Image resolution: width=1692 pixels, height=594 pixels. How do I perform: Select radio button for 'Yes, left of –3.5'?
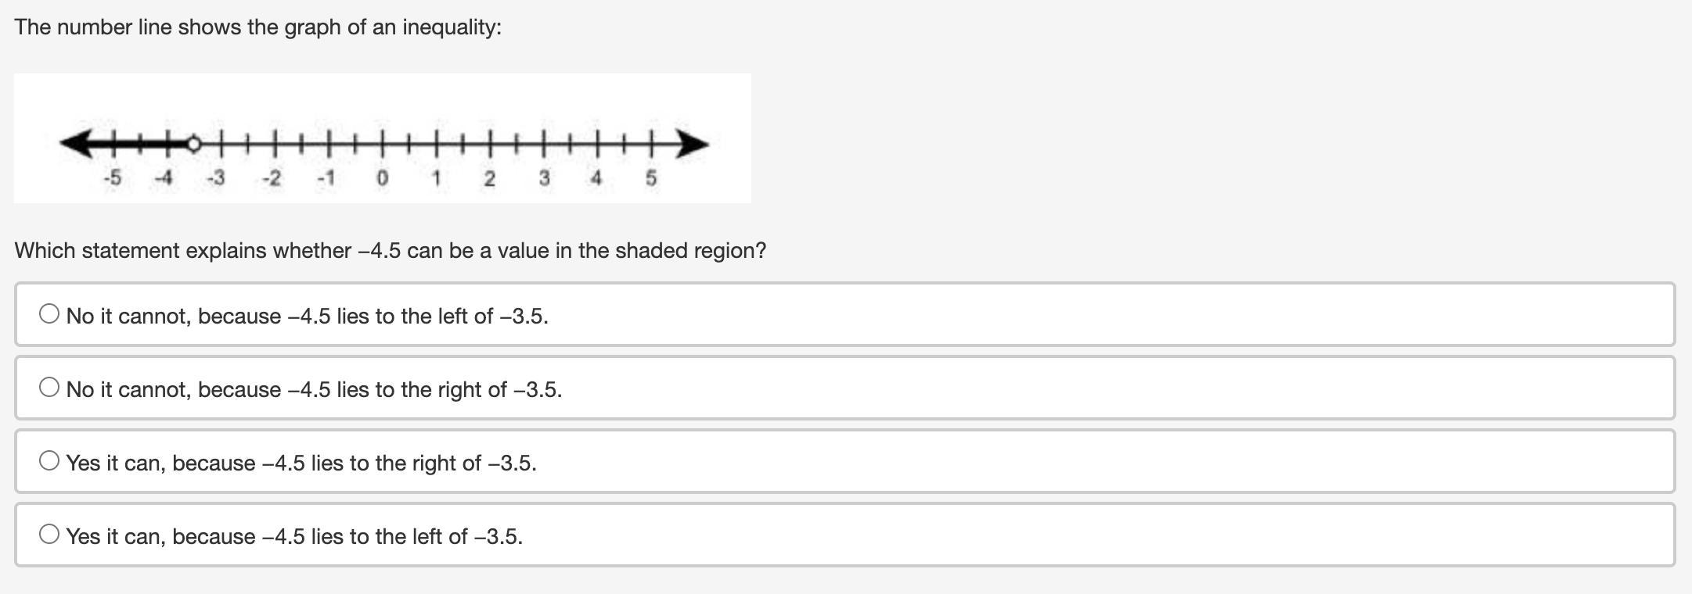pos(49,535)
